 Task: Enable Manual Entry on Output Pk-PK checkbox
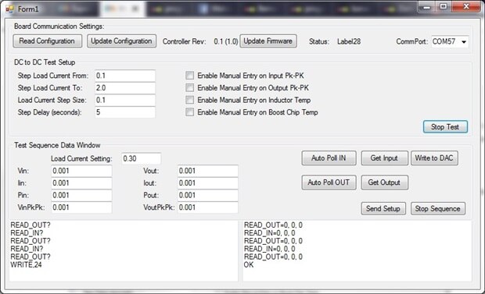[x=189, y=88]
